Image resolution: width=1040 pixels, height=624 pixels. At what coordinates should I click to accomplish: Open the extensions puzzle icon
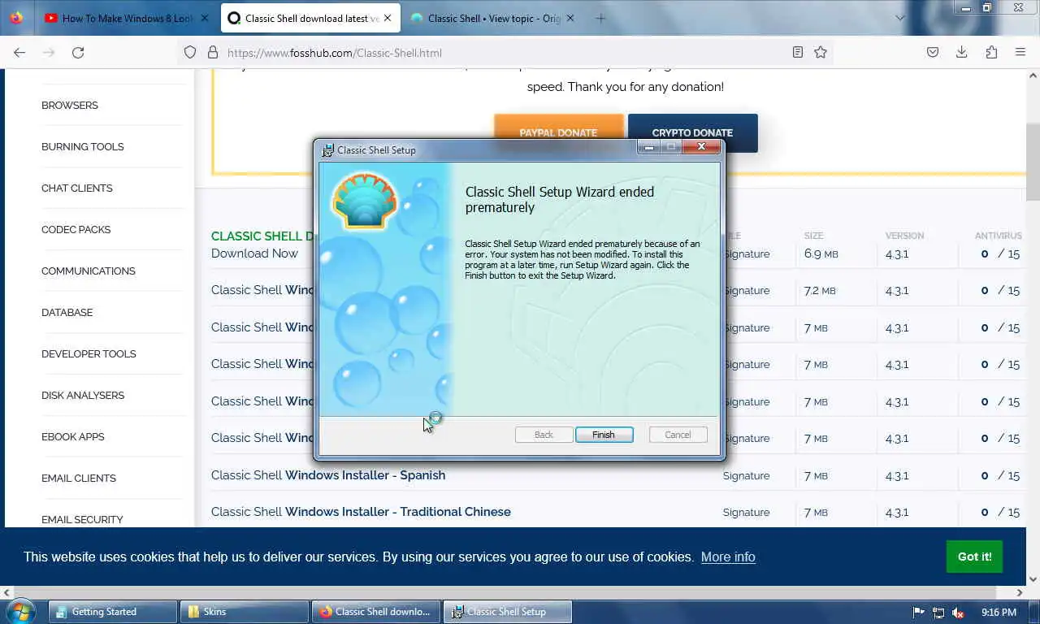(x=991, y=52)
